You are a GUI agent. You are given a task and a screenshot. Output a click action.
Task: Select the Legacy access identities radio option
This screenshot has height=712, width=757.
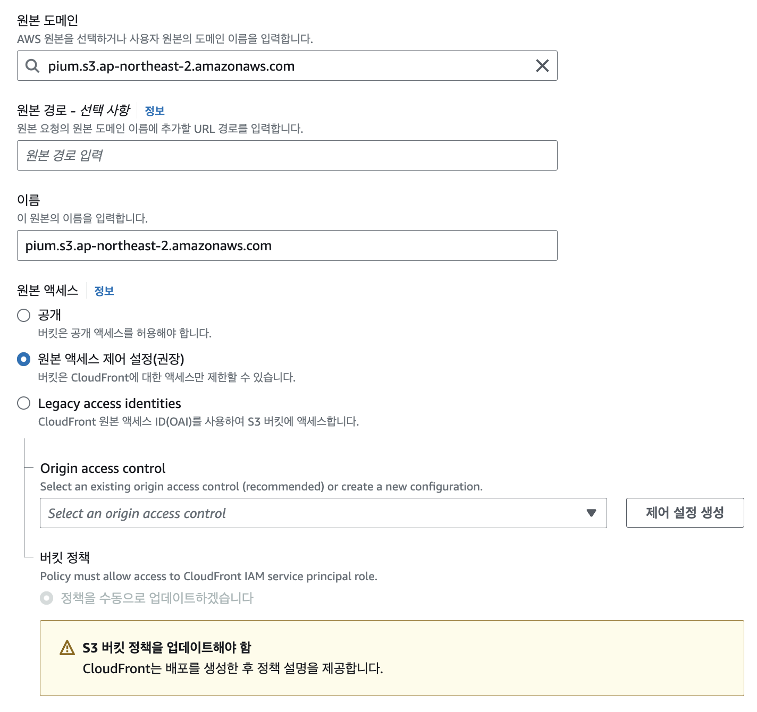tap(24, 403)
